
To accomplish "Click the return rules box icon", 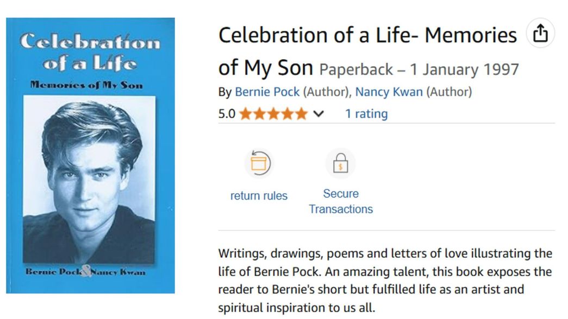I will [x=258, y=163].
